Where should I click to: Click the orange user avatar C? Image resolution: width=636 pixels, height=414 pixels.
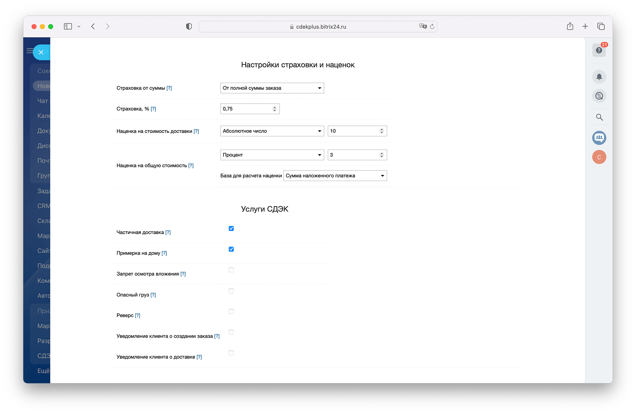pyautogui.click(x=599, y=157)
